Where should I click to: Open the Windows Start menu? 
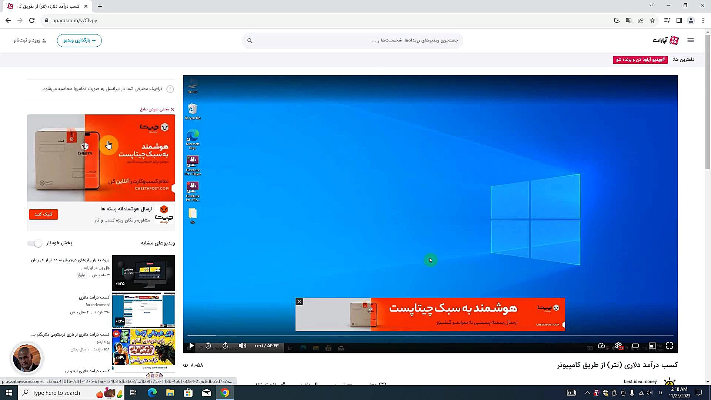point(9,393)
